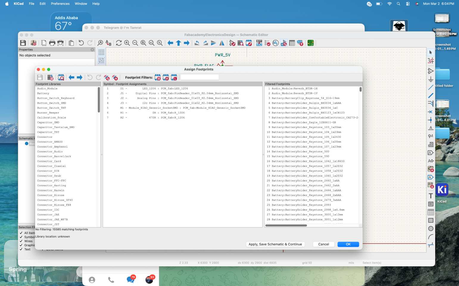Open the Edit menu
The width and height of the screenshot is (459, 286).
pyautogui.click(x=43, y=4)
